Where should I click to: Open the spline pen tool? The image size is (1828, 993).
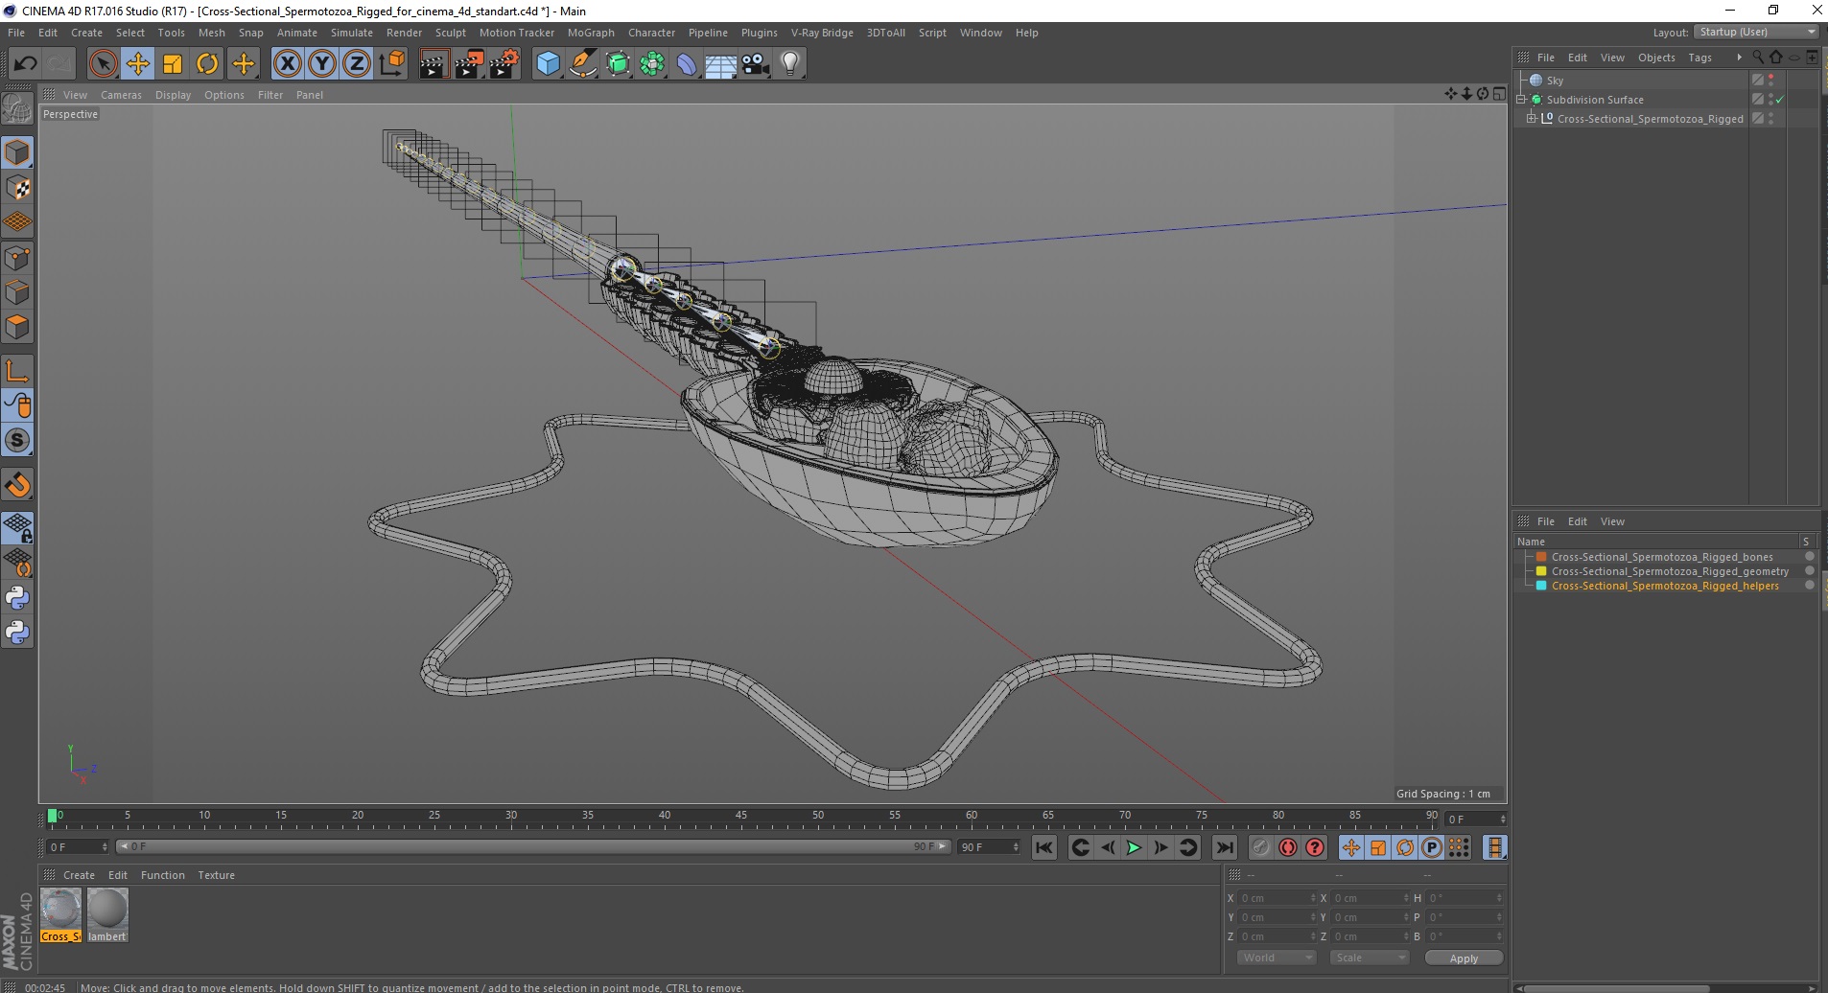coord(583,64)
